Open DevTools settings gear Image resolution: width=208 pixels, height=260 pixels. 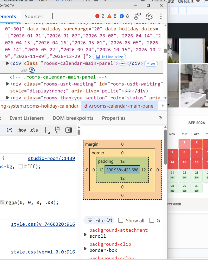click(x=149, y=16)
